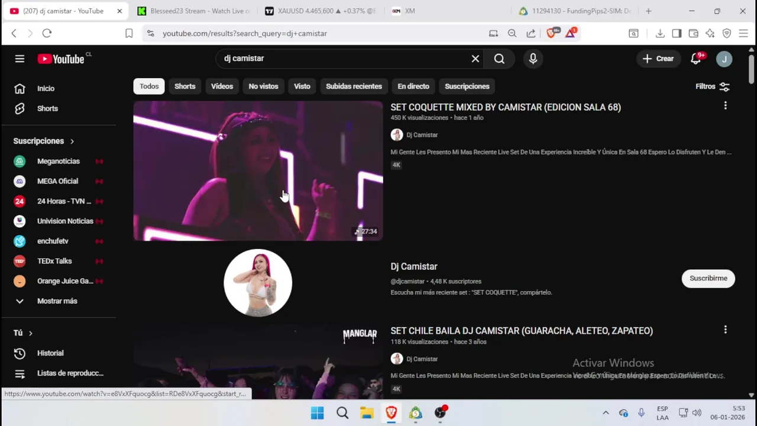The height and width of the screenshot is (426, 757).
Task: Subscribe to Dj Camistar with Suscribirme
Action: (708, 278)
